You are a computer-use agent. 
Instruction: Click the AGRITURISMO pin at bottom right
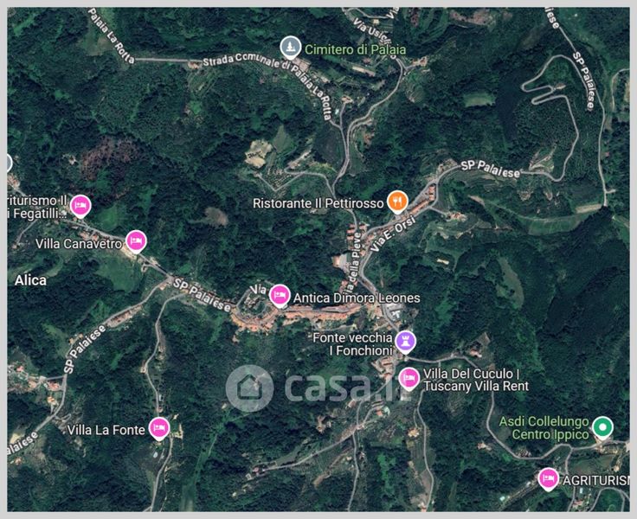point(548,479)
